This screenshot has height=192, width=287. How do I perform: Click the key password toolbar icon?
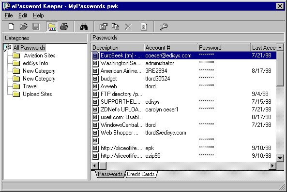[164, 27]
